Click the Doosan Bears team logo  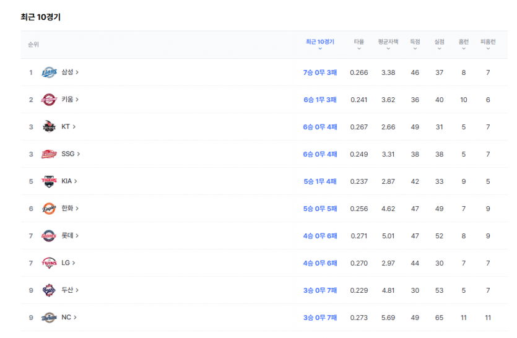[x=49, y=290]
